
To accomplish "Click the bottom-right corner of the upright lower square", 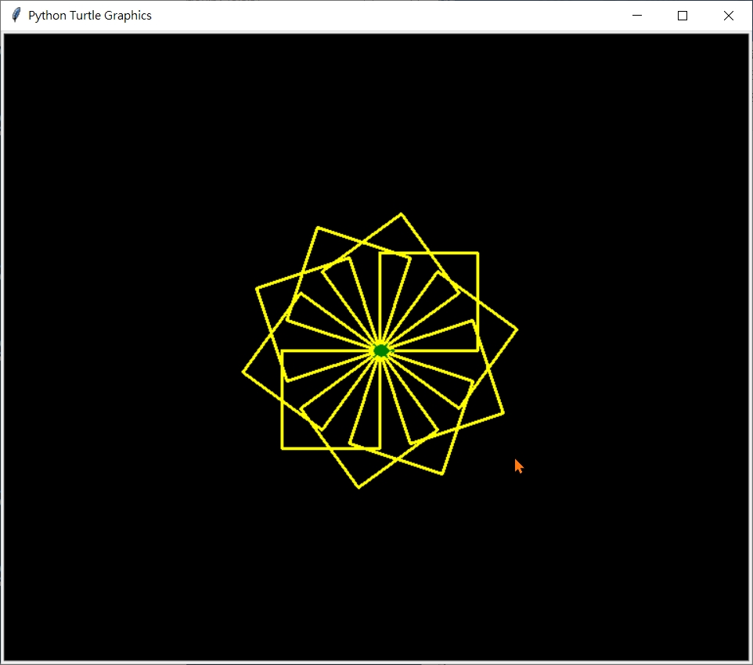I will [x=380, y=448].
